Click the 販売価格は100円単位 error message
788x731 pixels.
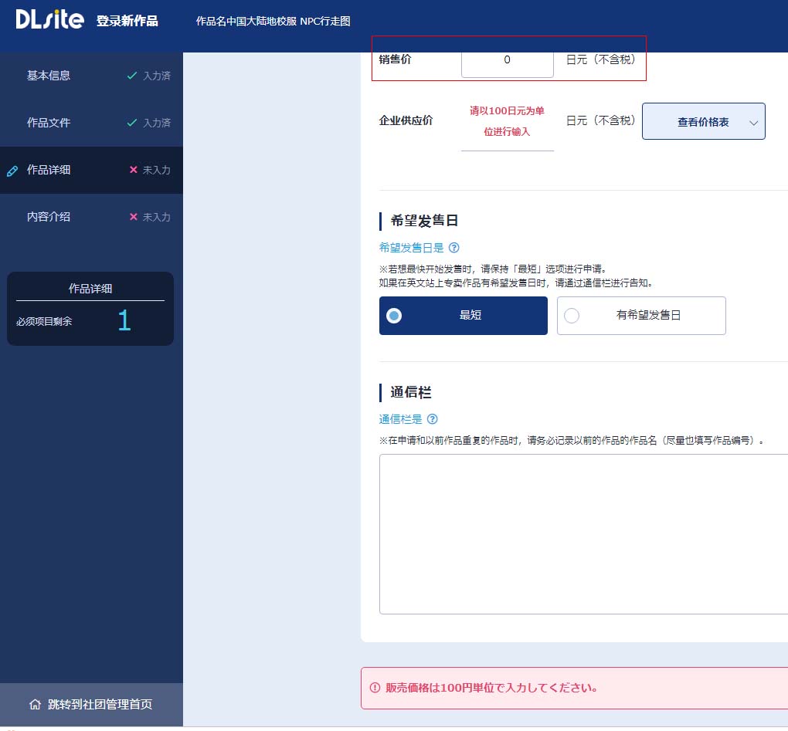(491, 688)
